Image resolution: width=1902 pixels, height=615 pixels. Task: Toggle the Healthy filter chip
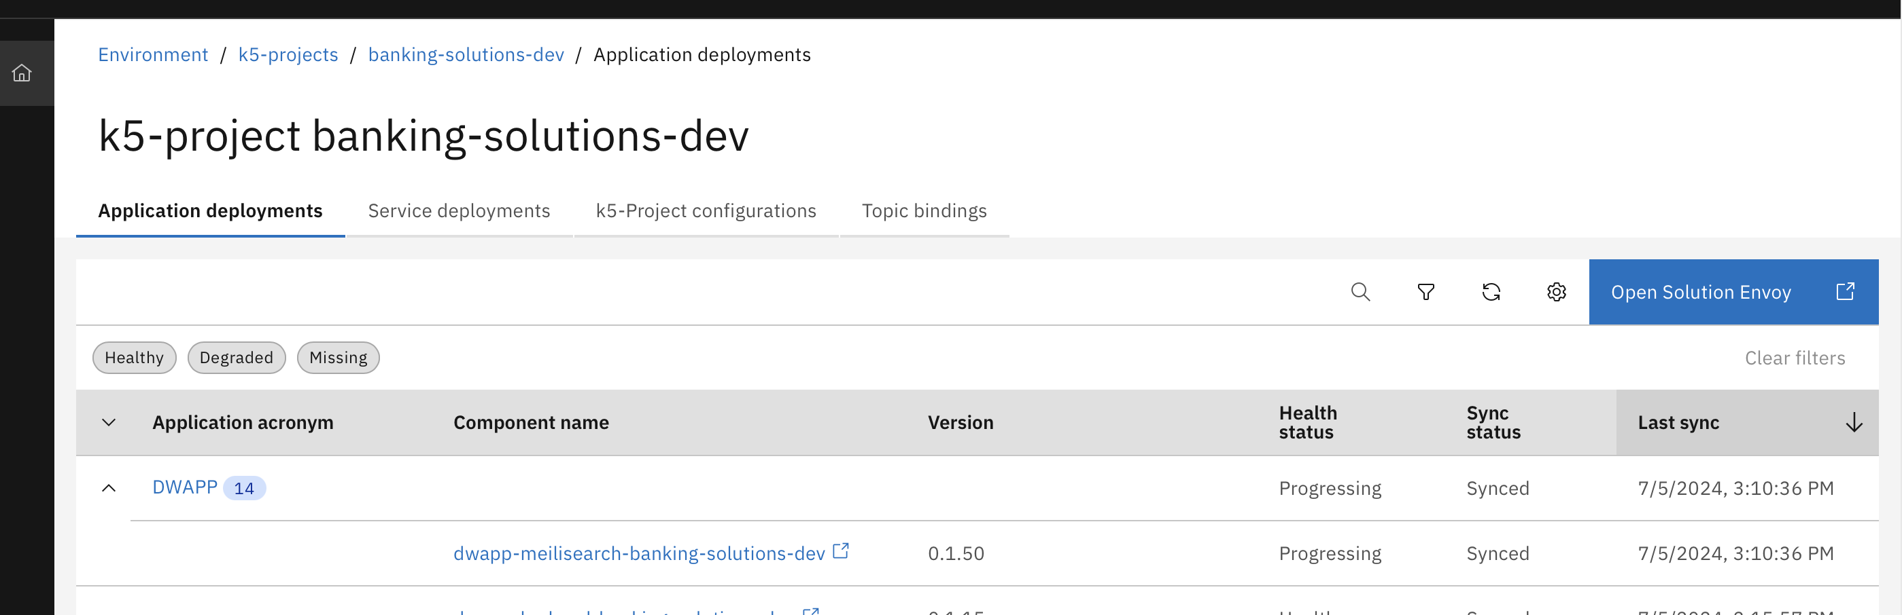pos(135,358)
